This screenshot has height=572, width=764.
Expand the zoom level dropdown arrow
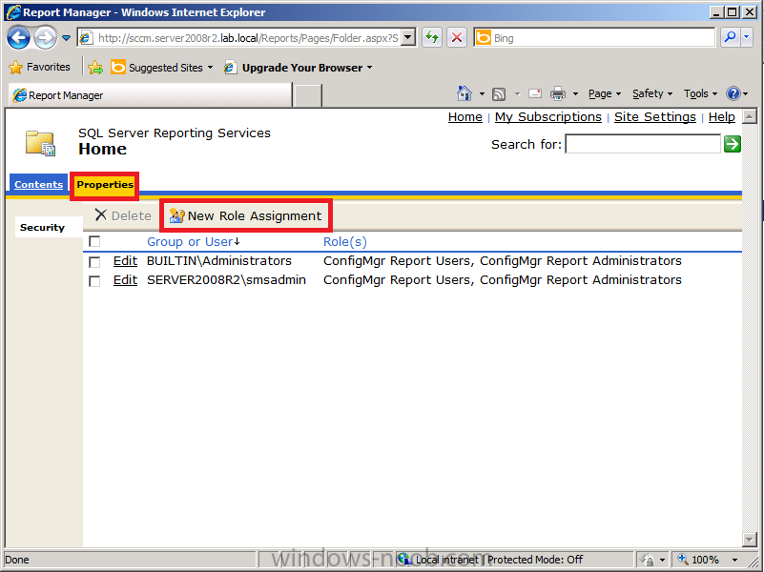[x=734, y=561]
